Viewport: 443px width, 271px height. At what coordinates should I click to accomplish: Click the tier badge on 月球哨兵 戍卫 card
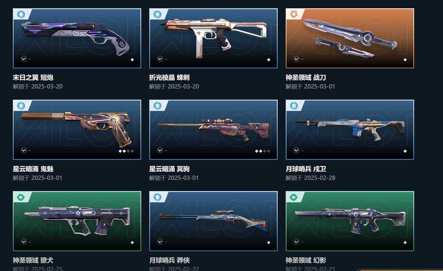click(x=294, y=106)
